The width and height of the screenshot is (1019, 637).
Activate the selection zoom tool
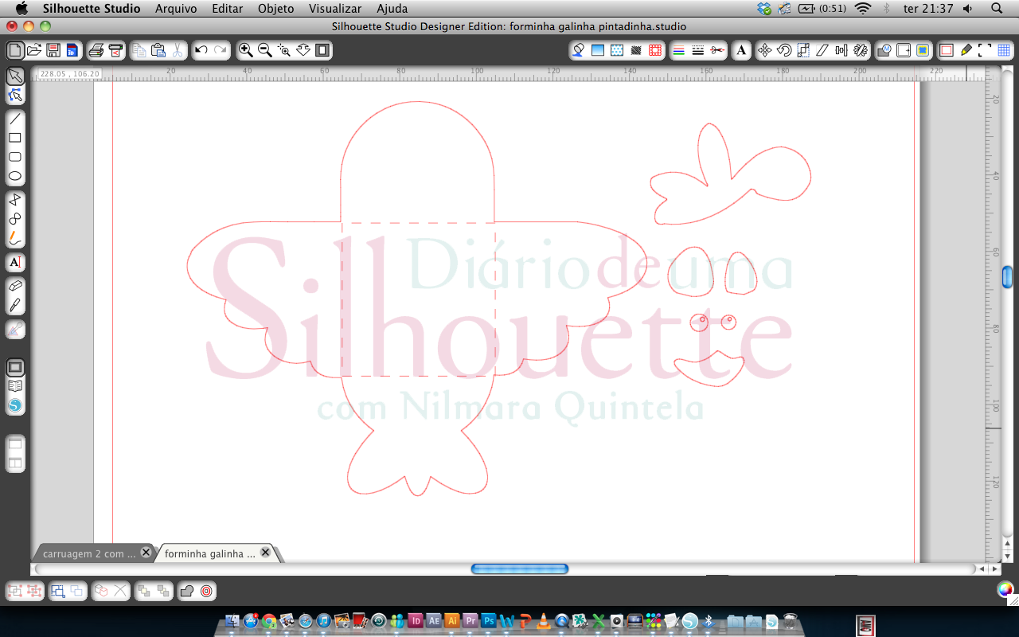point(284,50)
